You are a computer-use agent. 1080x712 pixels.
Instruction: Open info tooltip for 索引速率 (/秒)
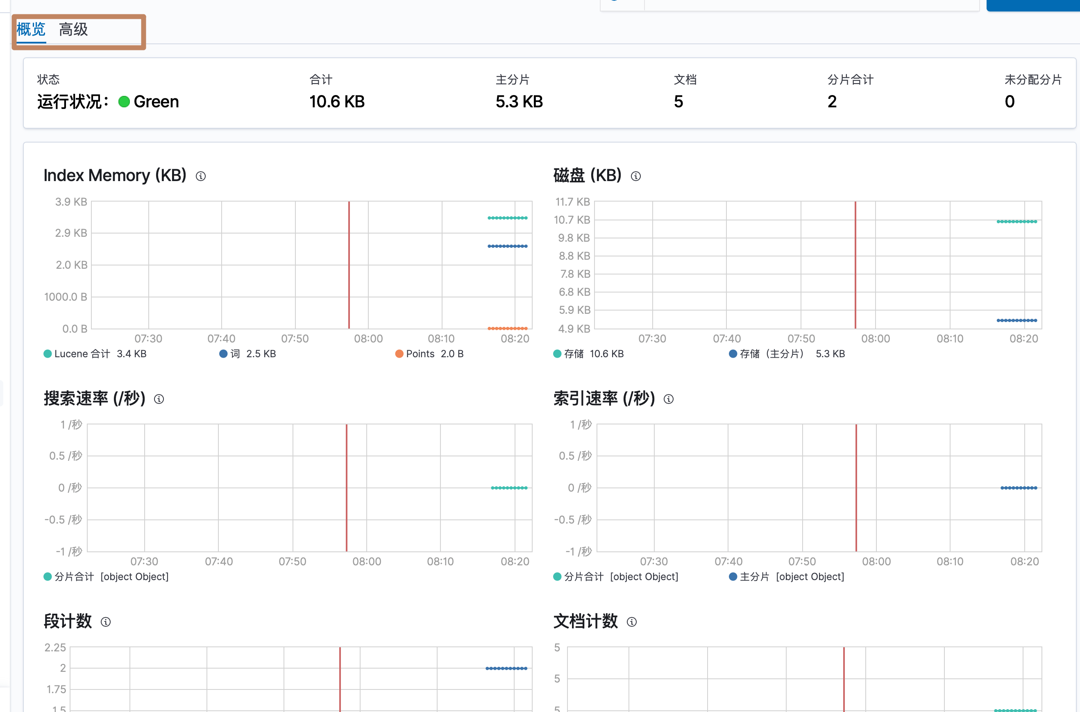coord(669,399)
